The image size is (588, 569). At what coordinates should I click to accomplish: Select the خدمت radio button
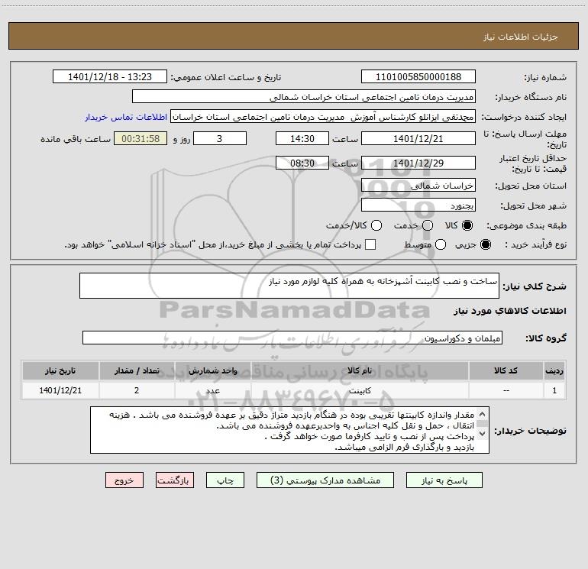tap(428, 225)
